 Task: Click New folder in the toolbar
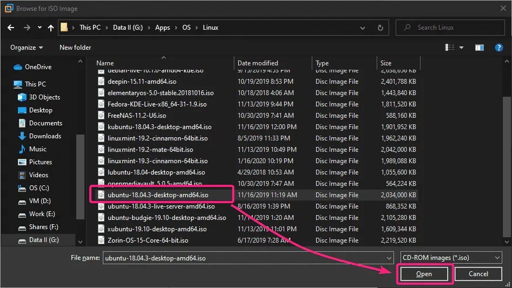point(75,48)
